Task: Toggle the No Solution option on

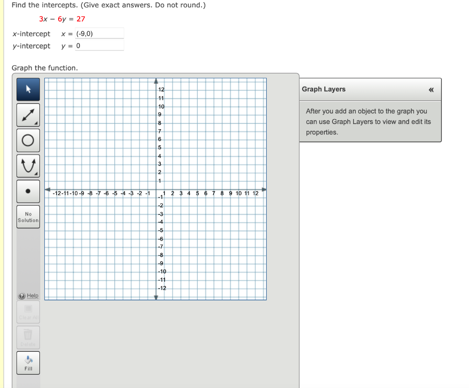Action: pos(28,217)
